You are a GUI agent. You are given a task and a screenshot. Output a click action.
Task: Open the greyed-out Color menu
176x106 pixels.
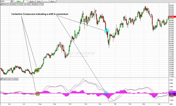click(45, 1)
